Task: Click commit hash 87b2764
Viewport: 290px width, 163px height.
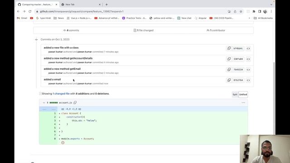Action: click(x=238, y=80)
